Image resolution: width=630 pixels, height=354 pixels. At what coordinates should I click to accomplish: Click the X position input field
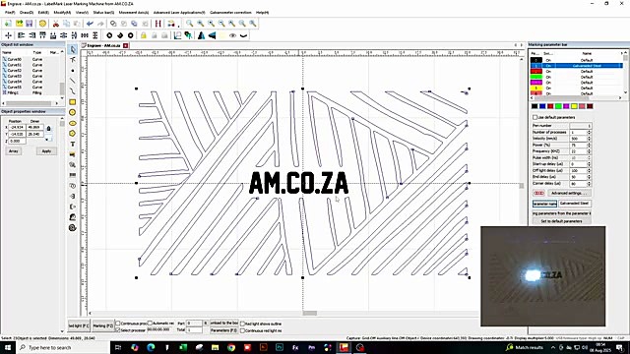coord(17,127)
